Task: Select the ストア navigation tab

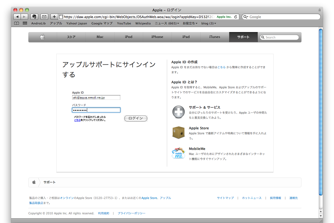Action: coord(71,37)
